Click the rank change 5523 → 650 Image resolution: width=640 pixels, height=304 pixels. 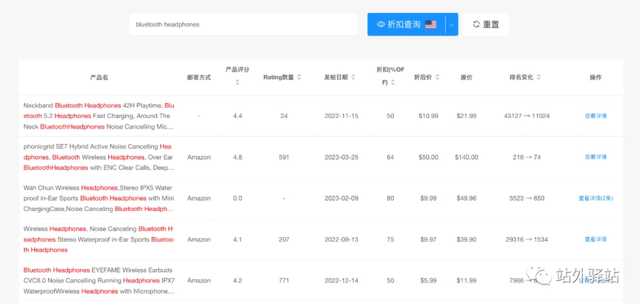tap(527, 199)
